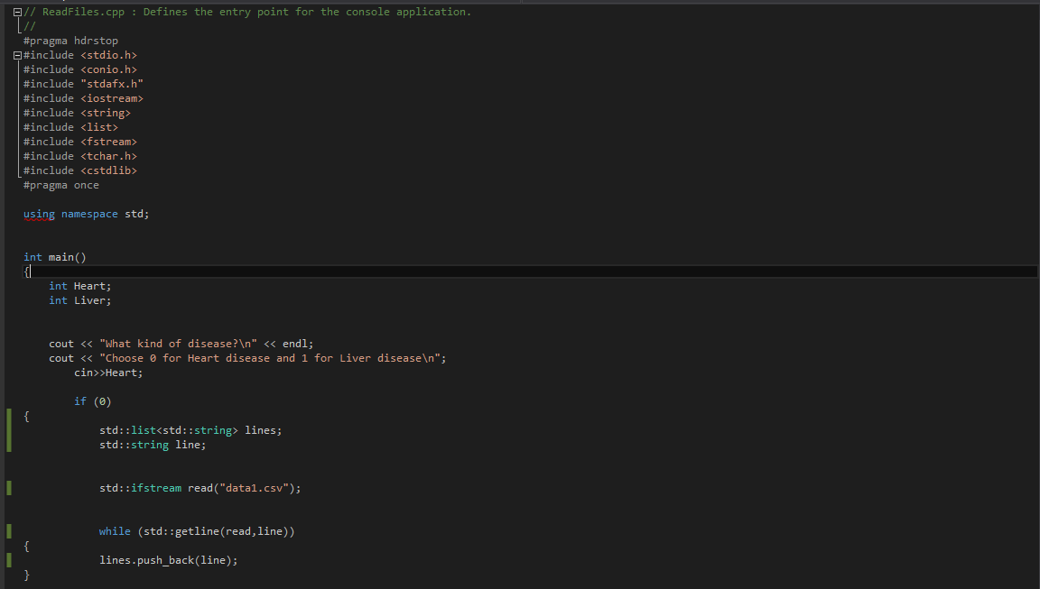
Task: Click the 'if (0)' condition
Action: pos(93,401)
